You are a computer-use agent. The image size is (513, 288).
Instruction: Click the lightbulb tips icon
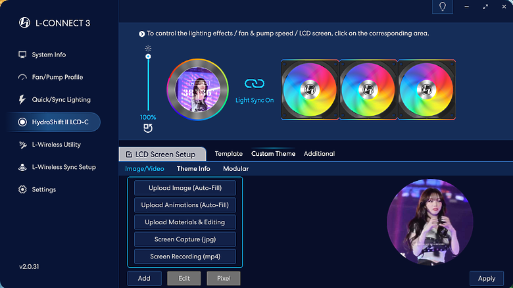[x=443, y=7]
